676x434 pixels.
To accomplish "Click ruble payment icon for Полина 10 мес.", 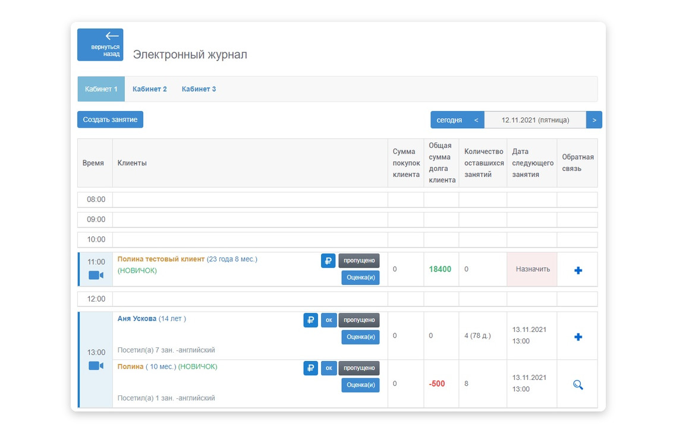I will (310, 368).
